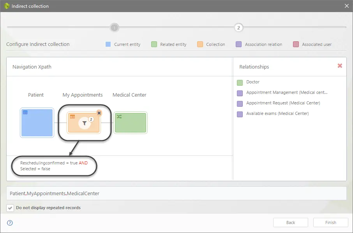Click the red X in the Relationships panel

coord(340,65)
